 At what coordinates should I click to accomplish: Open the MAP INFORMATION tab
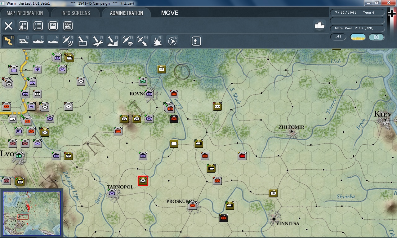pyautogui.click(x=25, y=13)
